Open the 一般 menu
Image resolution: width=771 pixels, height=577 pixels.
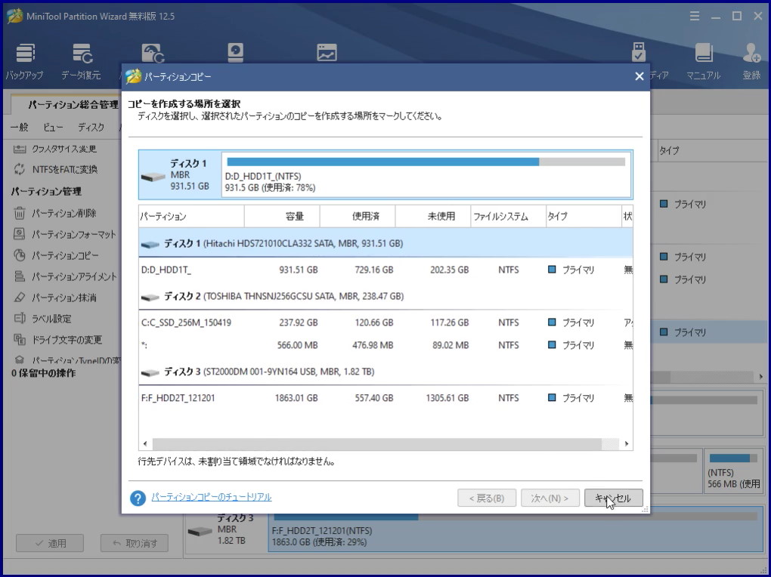19,128
